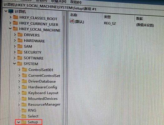
Task: Collapse the HKEY_LOCAL_MACHINE chevron
Action: [10, 28]
